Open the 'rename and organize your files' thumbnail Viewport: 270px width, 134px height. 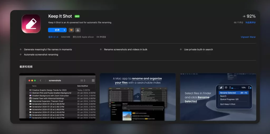coord(138,97)
